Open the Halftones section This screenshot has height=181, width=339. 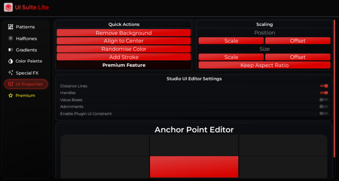pos(26,38)
